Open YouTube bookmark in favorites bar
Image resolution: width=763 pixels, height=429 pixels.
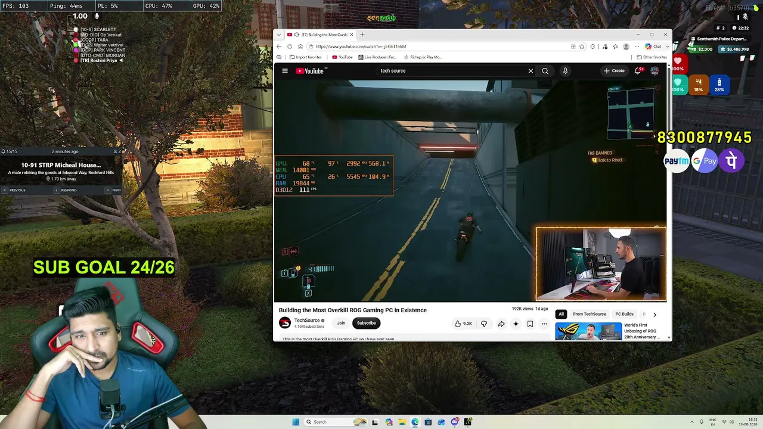click(342, 57)
